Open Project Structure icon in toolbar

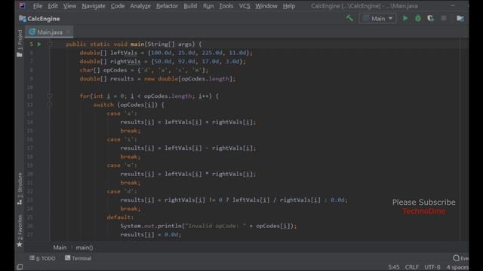click(x=460, y=18)
